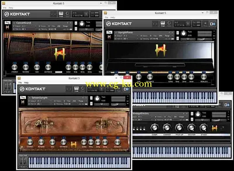
Task: Toggle solo button on UprightPiano instrument
Action: (x=178, y=33)
